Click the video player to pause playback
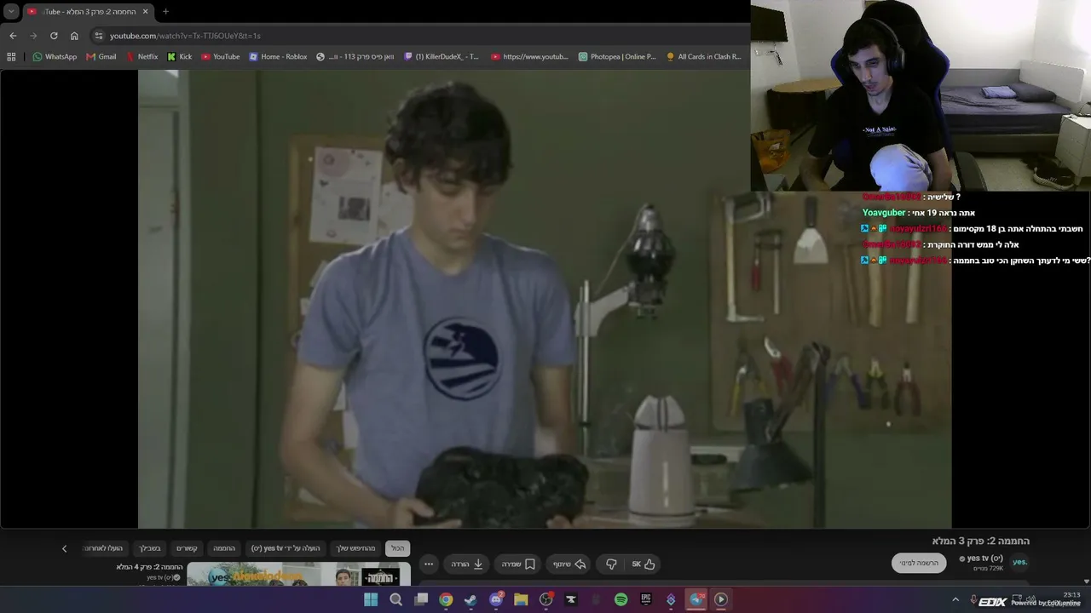1091x613 pixels. click(x=545, y=299)
